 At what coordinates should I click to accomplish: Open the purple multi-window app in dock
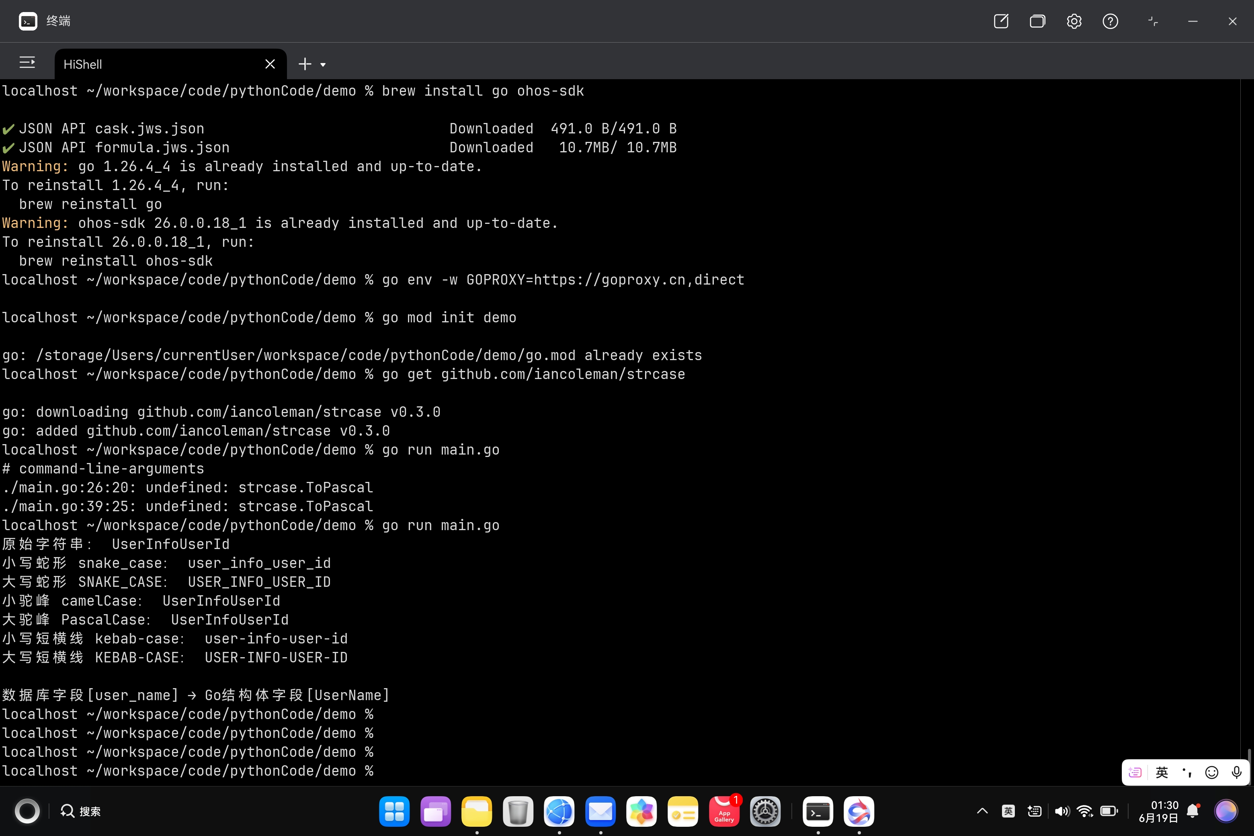[435, 811]
